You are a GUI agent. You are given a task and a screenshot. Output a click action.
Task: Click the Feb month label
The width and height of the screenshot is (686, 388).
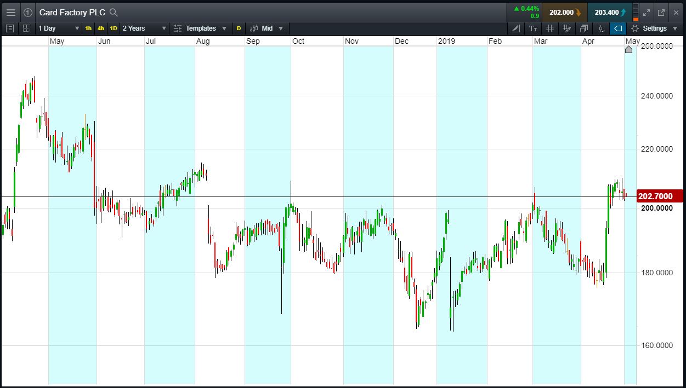[x=495, y=42]
